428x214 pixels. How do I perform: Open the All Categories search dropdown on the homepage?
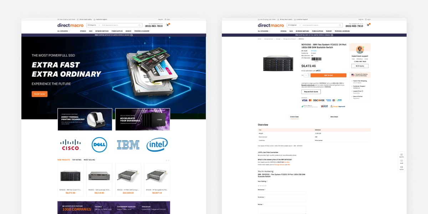[93, 25]
